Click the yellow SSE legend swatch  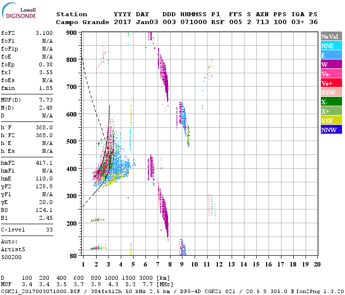tap(331, 120)
